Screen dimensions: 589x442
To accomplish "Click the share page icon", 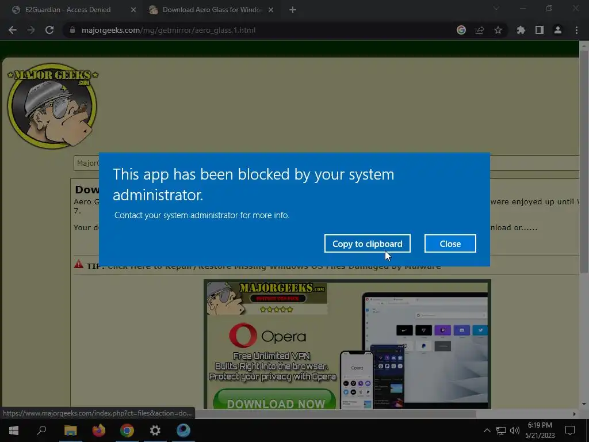I will [x=480, y=30].
